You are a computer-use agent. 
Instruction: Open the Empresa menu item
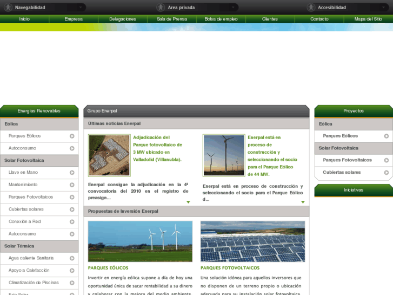pyautogui.click(x=74, y=19)
